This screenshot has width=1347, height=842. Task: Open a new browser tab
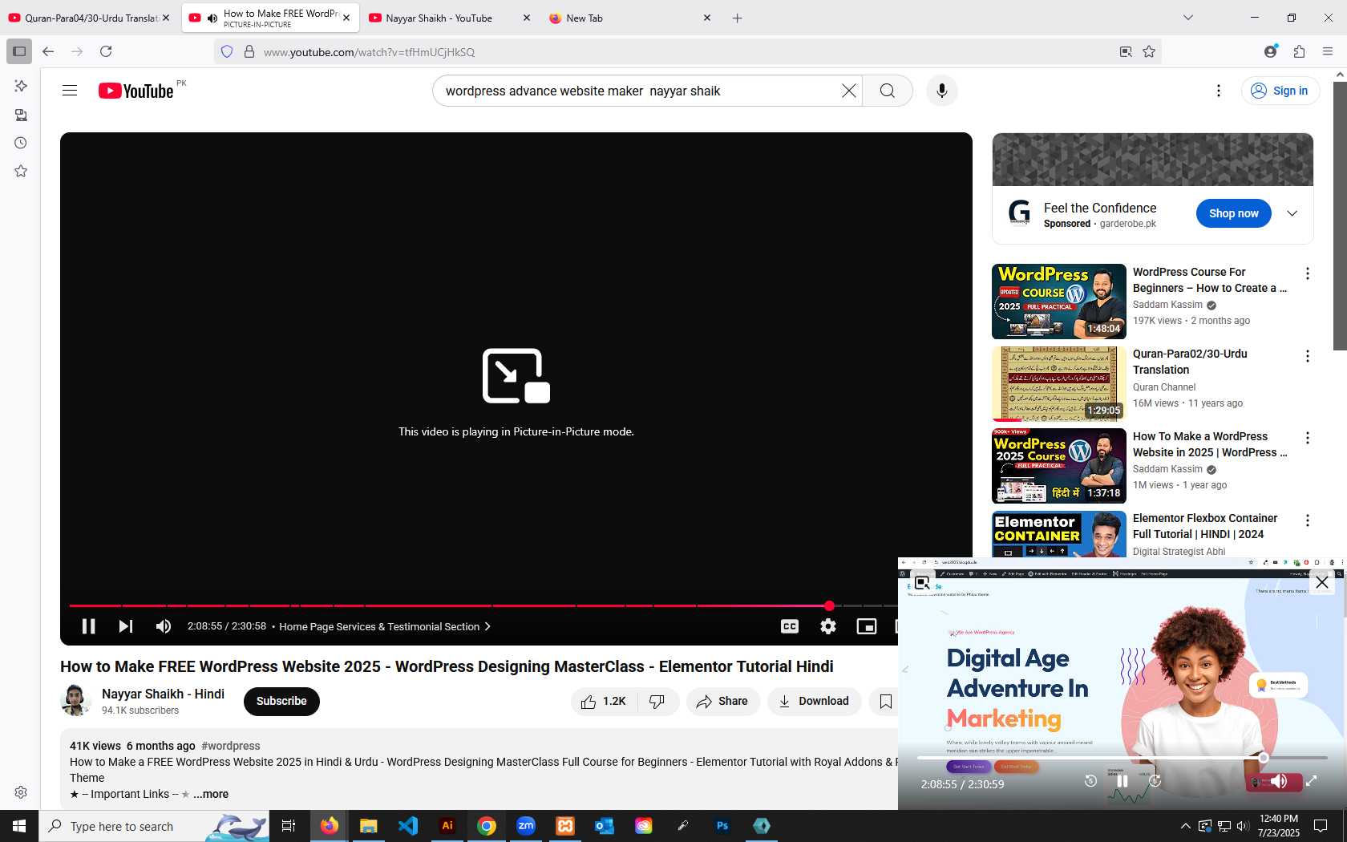[x=738, y=18]
